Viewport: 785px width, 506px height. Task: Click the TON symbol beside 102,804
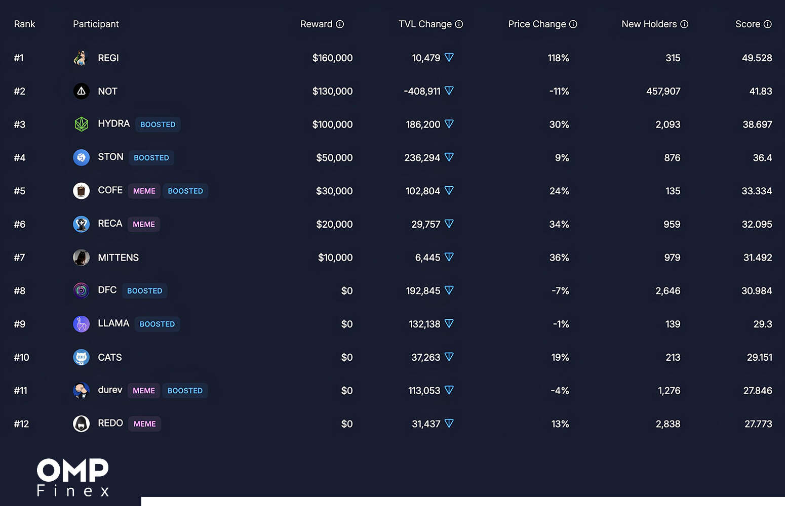(449, 191)
